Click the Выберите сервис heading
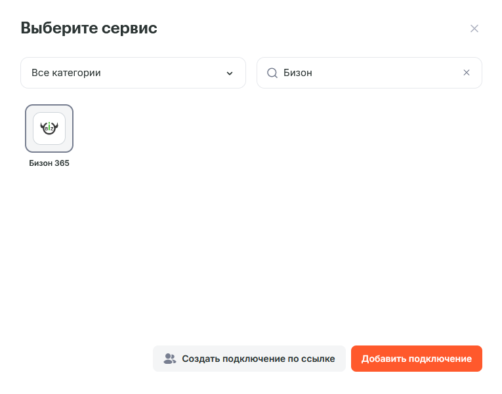The image size is (502, 394). pyautogui.click(x=89, y=28)
